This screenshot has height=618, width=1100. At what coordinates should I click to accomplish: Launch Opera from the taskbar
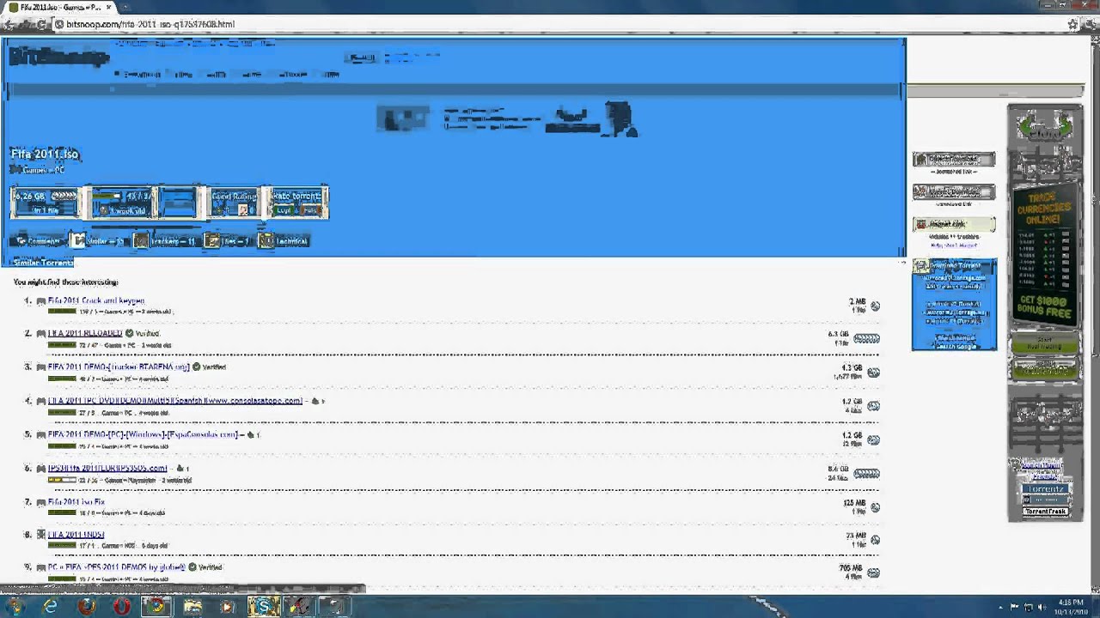121,607
